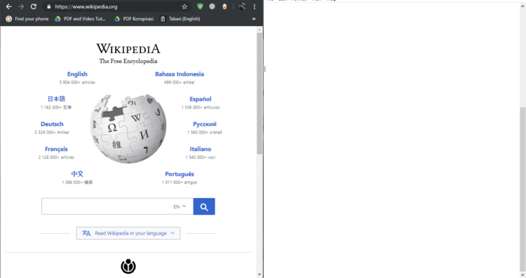Reload the Wikipedia page
This screenshot has height=278, width=526.
point(33,6)
